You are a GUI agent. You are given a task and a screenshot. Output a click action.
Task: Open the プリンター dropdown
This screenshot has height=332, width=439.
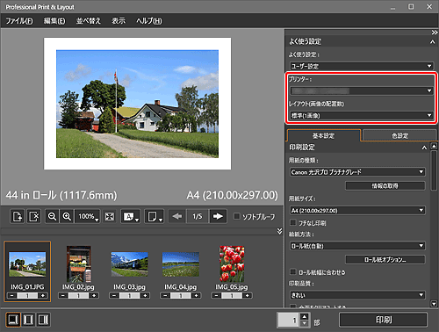[x=362, y=90]
